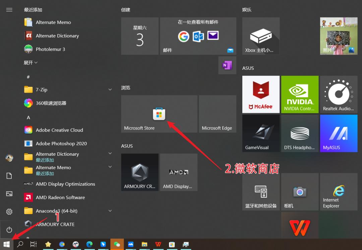
Task: Click the WeChat icon in the taskbar
Action: click(117, 244)
